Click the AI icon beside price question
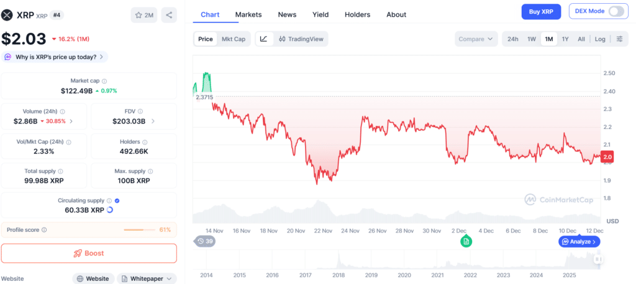Viewport: 636px width, 284px height. click(7, 57)
